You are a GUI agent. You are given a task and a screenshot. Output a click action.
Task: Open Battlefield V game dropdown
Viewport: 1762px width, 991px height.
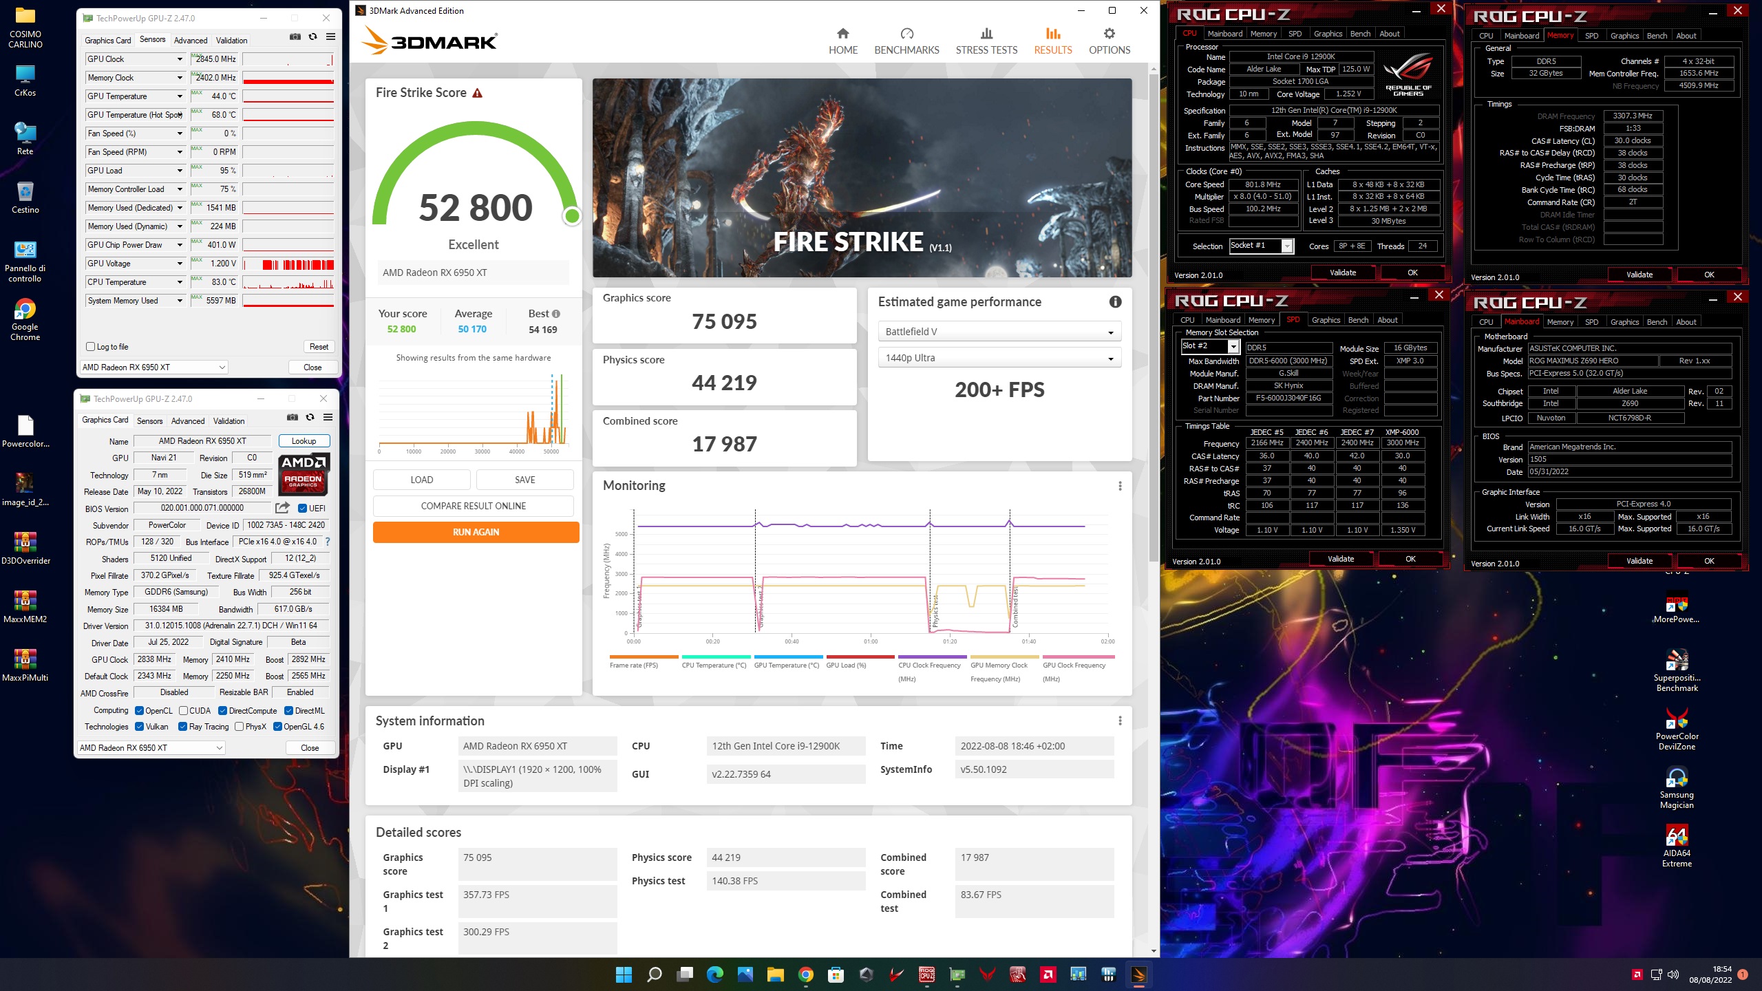pos(999,332)
